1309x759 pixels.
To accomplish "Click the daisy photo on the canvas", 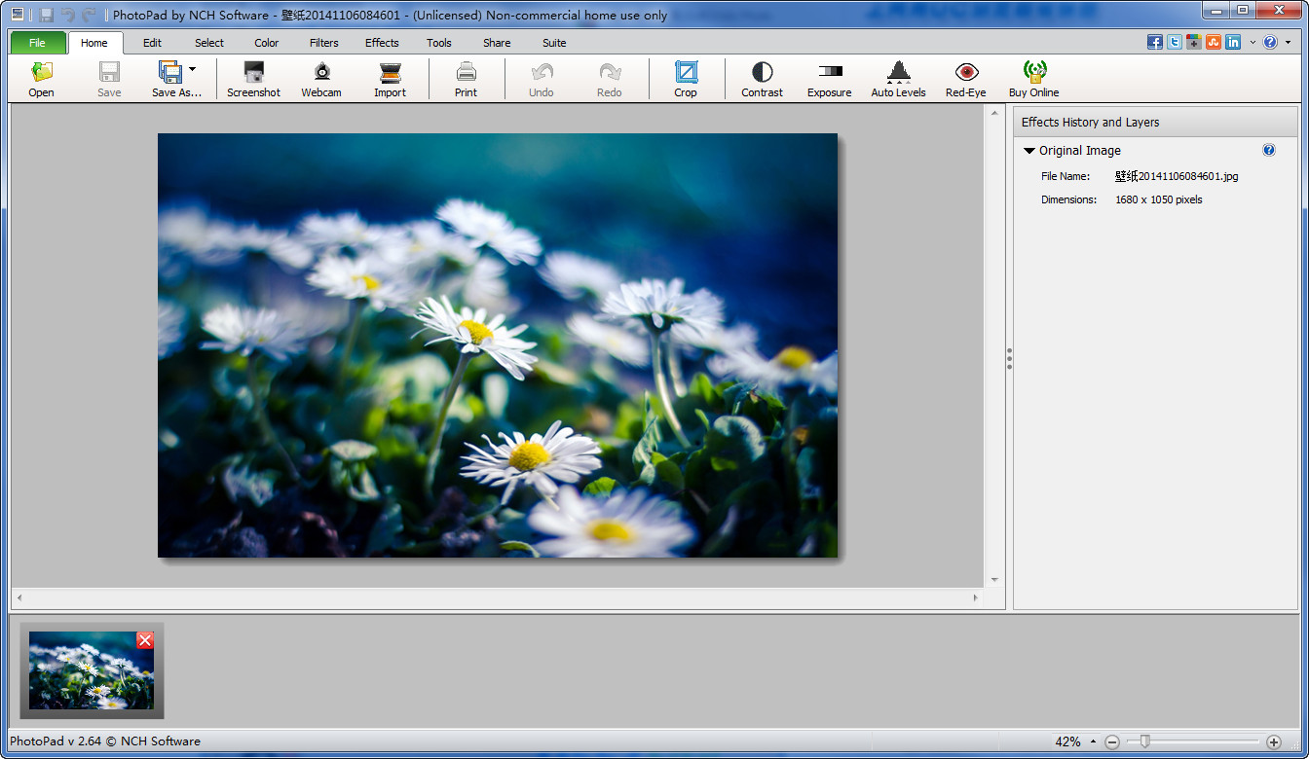I will [498, 345].
